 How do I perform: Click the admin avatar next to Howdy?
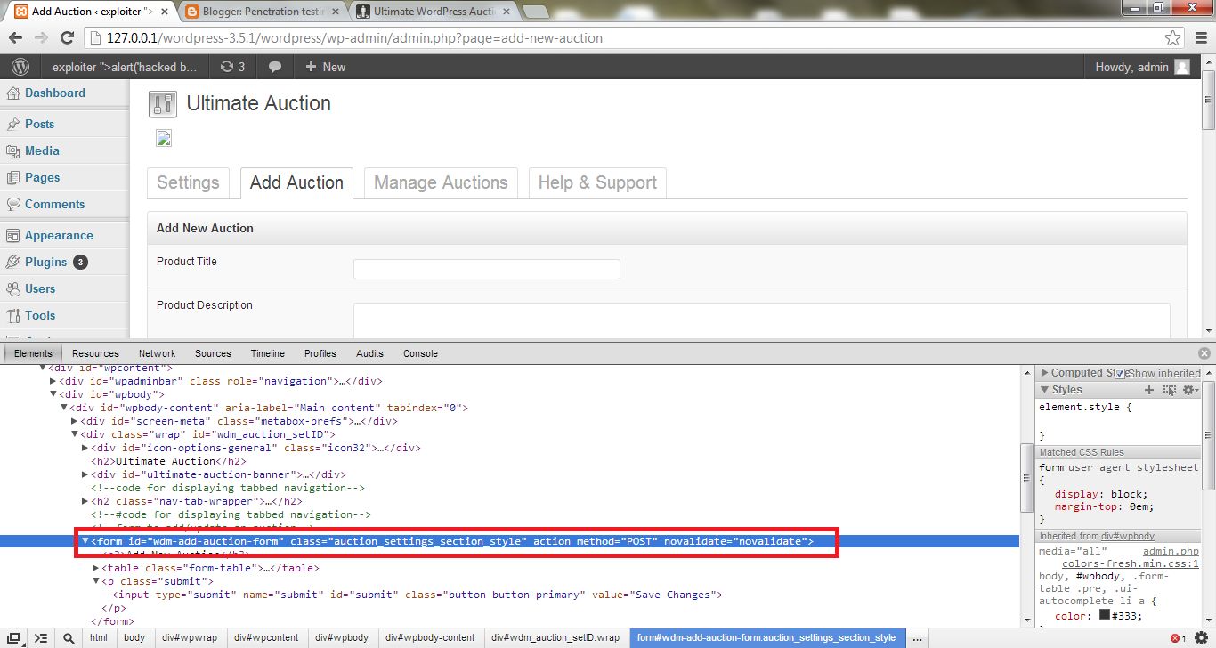[1181, 67]
